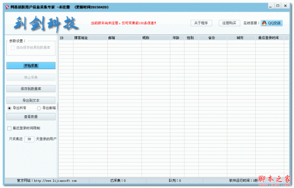Click the red unregistered version notice
Image resolution: width=294 pixels, height=188 pixels.
(x=123, y=23)
